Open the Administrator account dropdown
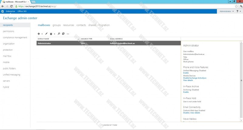The image size is (243, 130). pyautogui.click(x=227, y=11)
